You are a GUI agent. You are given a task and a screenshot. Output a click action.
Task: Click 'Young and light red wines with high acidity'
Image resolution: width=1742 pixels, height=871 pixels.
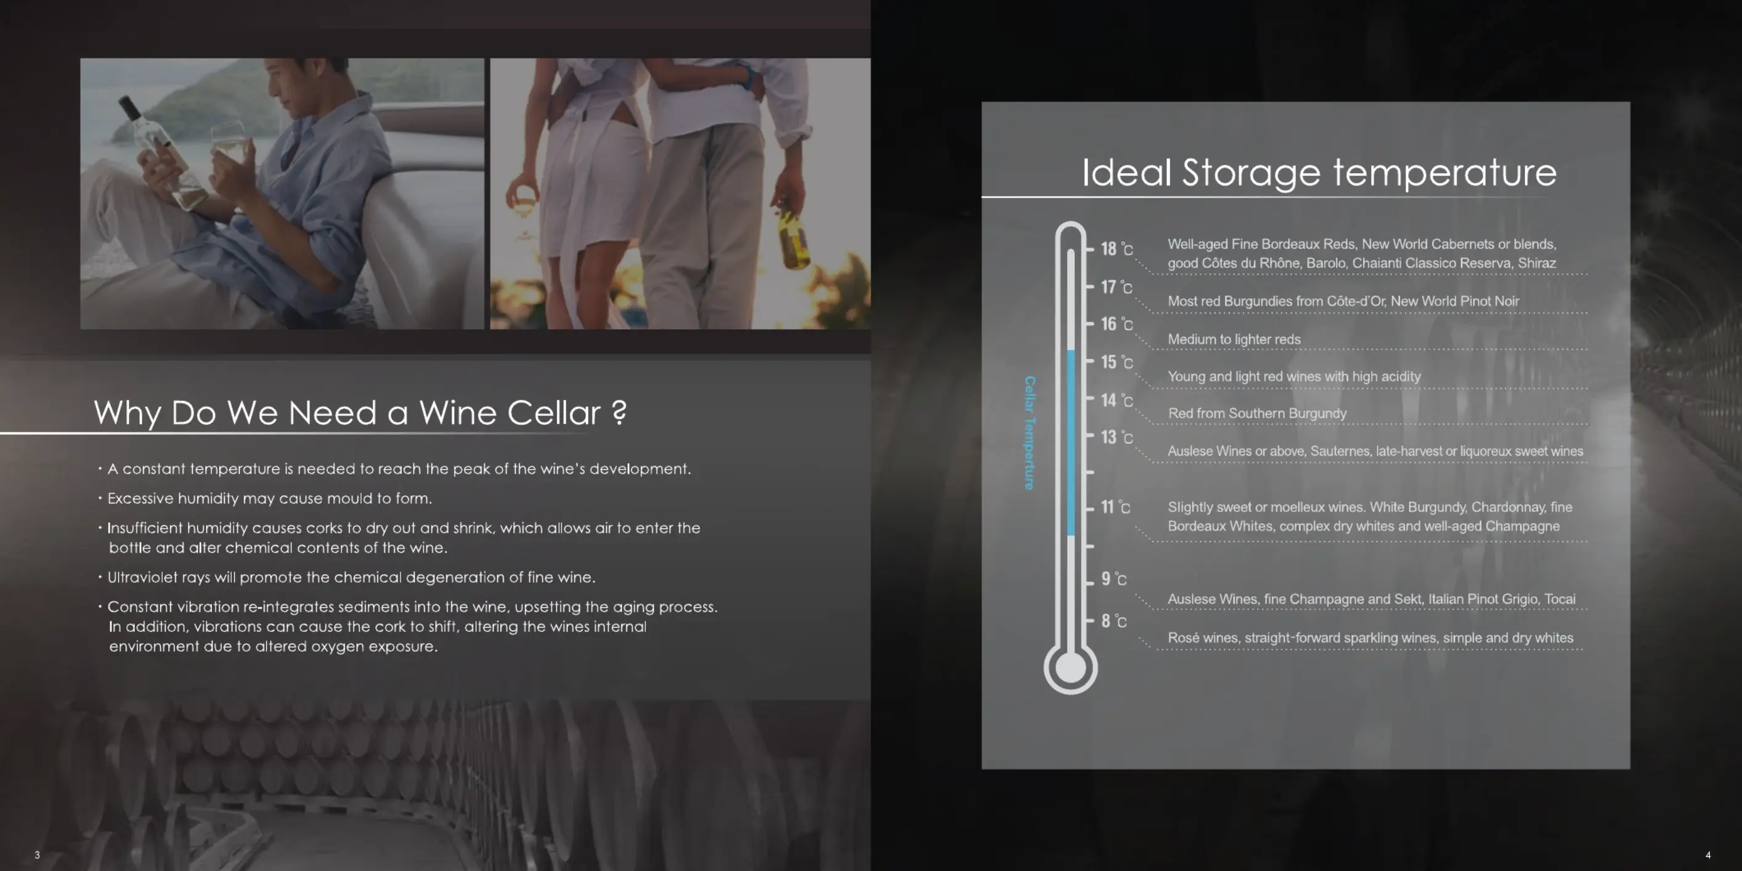click(x=1294, y=376)
